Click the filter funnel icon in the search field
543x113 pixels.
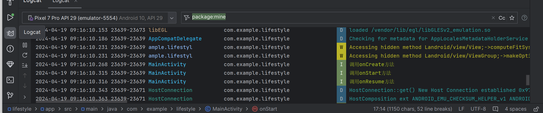pyautogui.click(x=187, y=18)
